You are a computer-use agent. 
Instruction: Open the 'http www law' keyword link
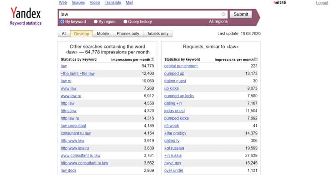(72, 141)
